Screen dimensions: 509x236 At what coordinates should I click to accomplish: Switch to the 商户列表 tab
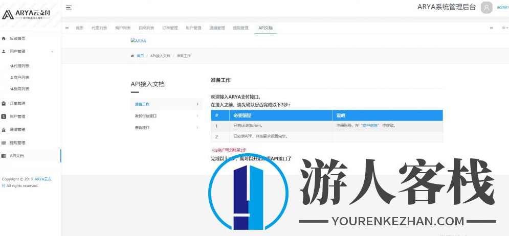123,28
